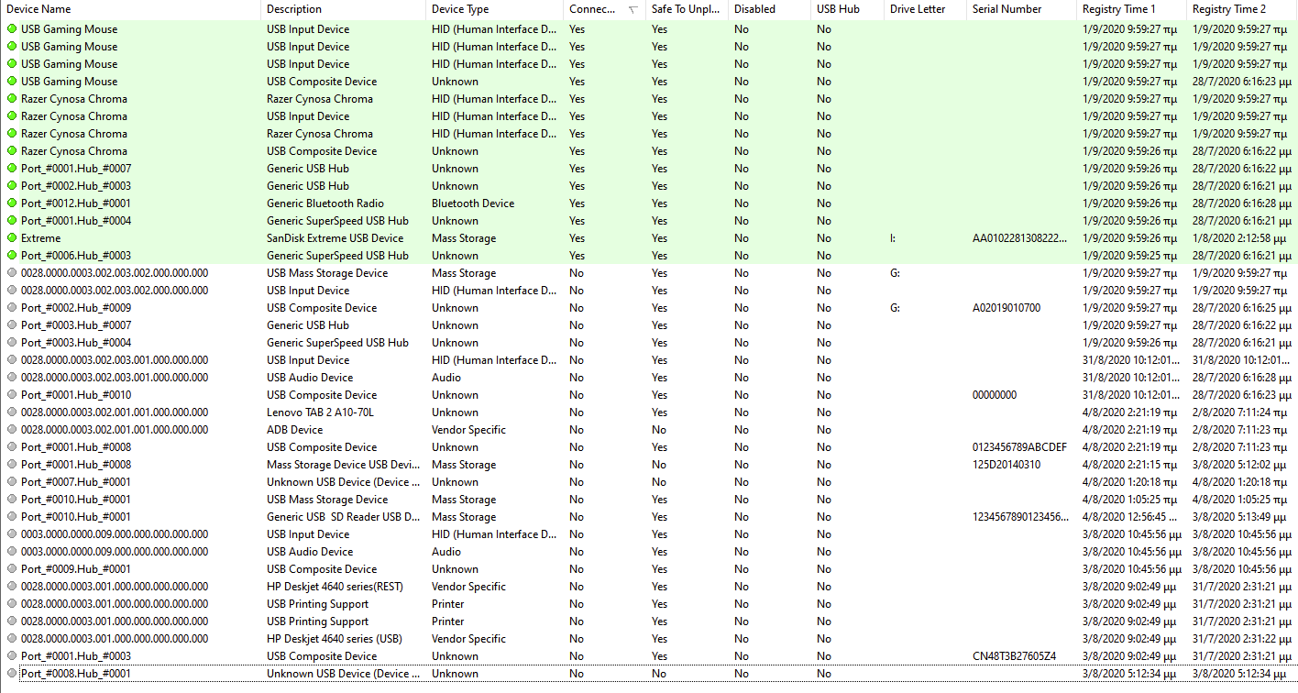Click the grey dot of Mass Storage Device USB Devi... row

[12, 465]
